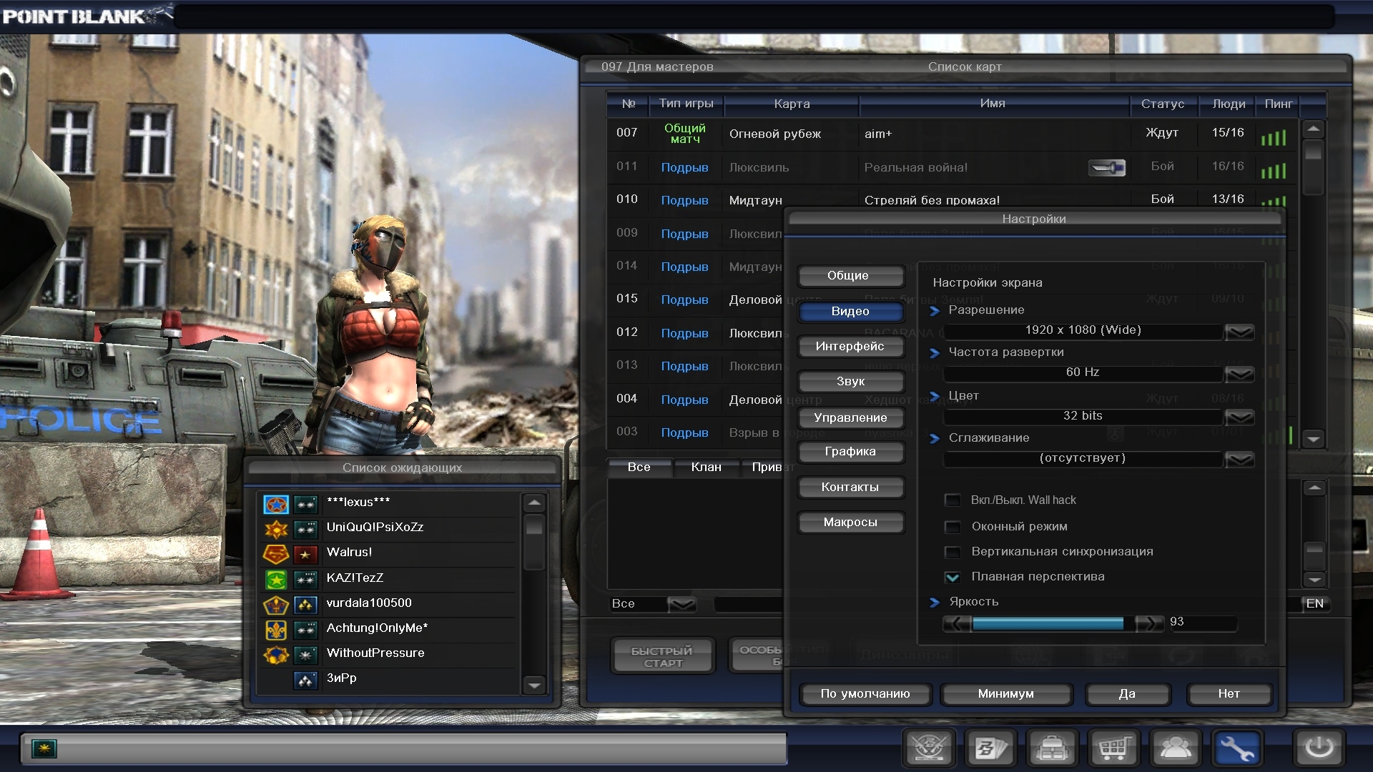Open the inventory backpack icon
This screenshot has height=772, width=1373.
(1052, 748)
